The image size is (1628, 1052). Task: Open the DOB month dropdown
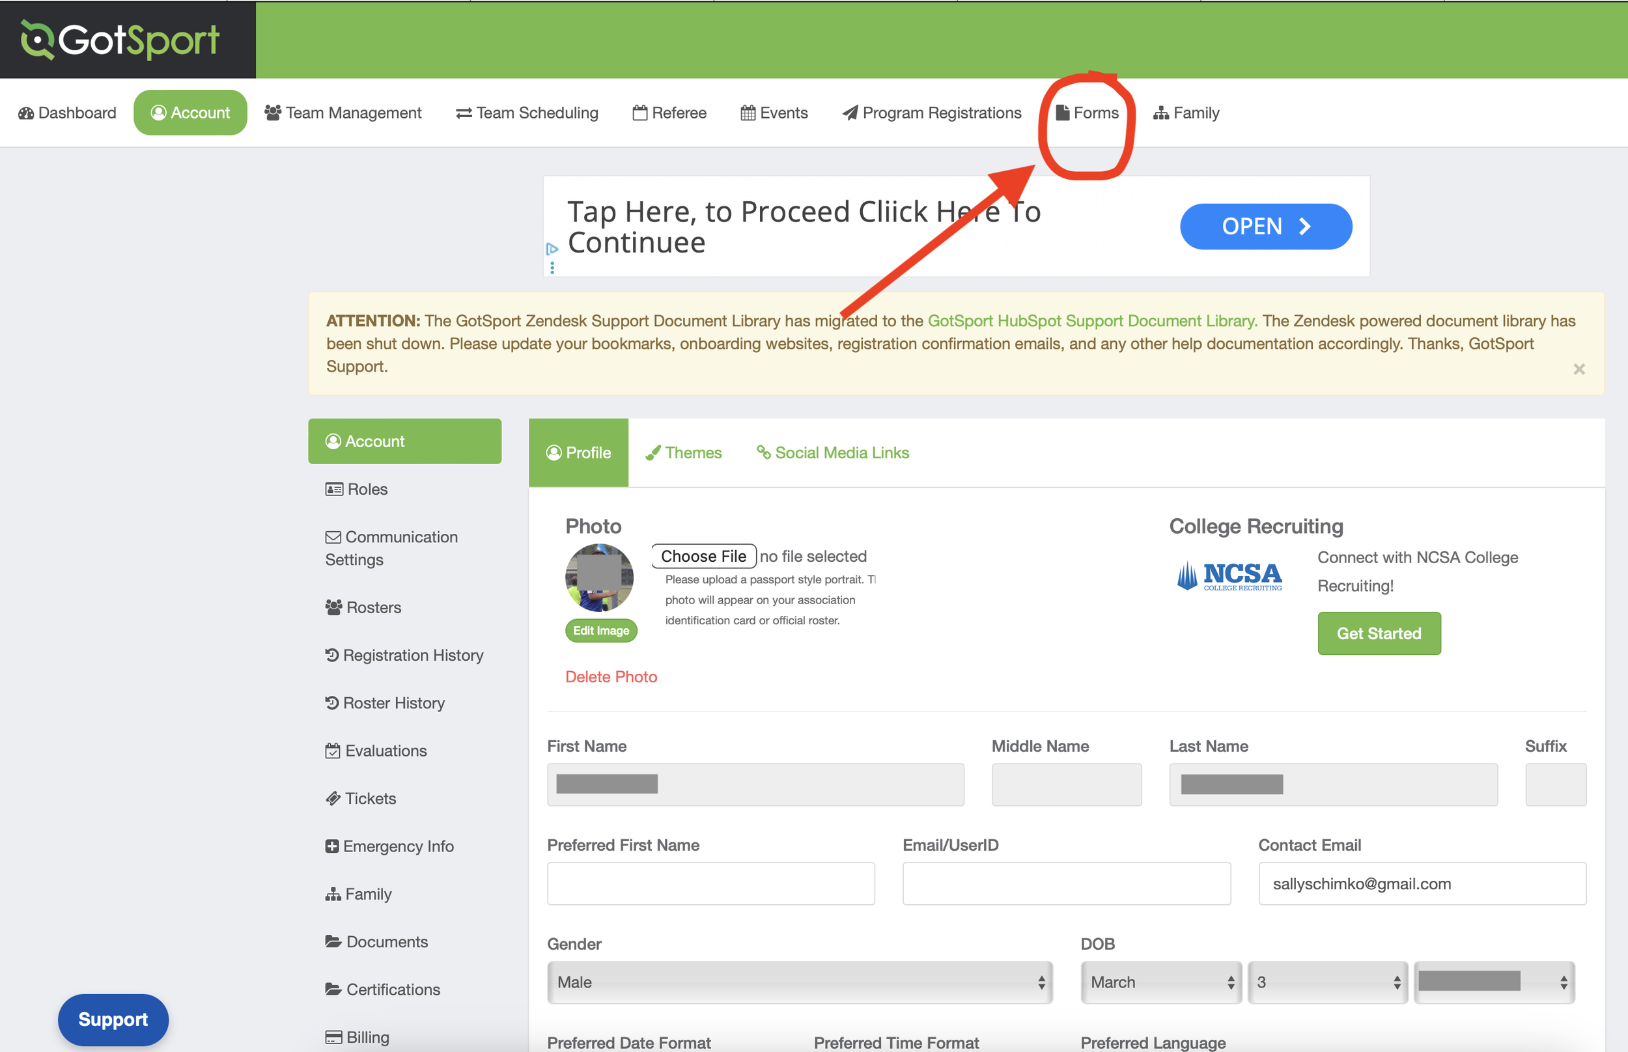(1160, 982)
